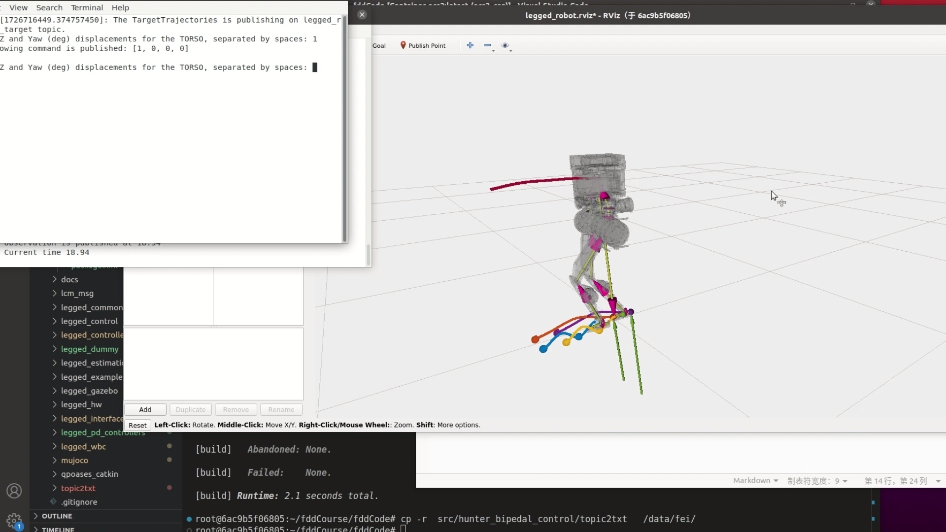Viewport: 946px width, 532px height.
Task: Click the .gitignore file icon
Action: click(53, 501)
